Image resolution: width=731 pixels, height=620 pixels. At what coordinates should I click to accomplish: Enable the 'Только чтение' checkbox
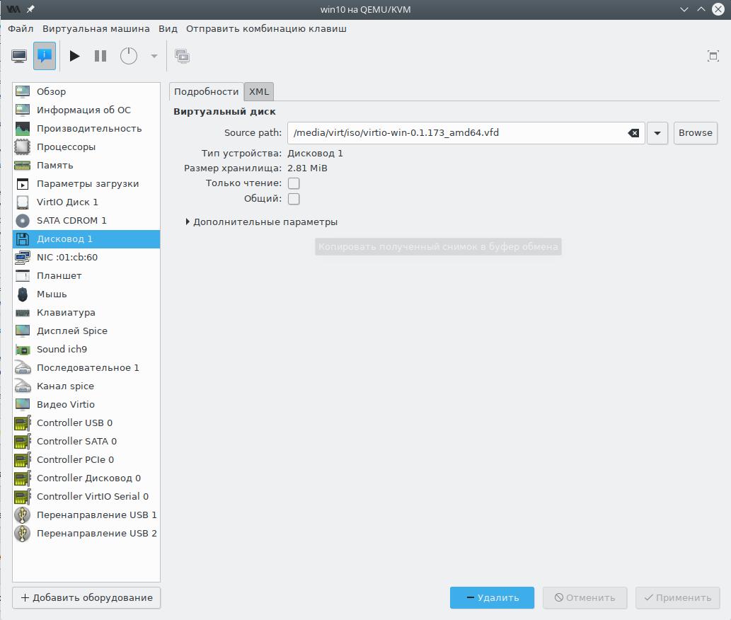point(294,183)
